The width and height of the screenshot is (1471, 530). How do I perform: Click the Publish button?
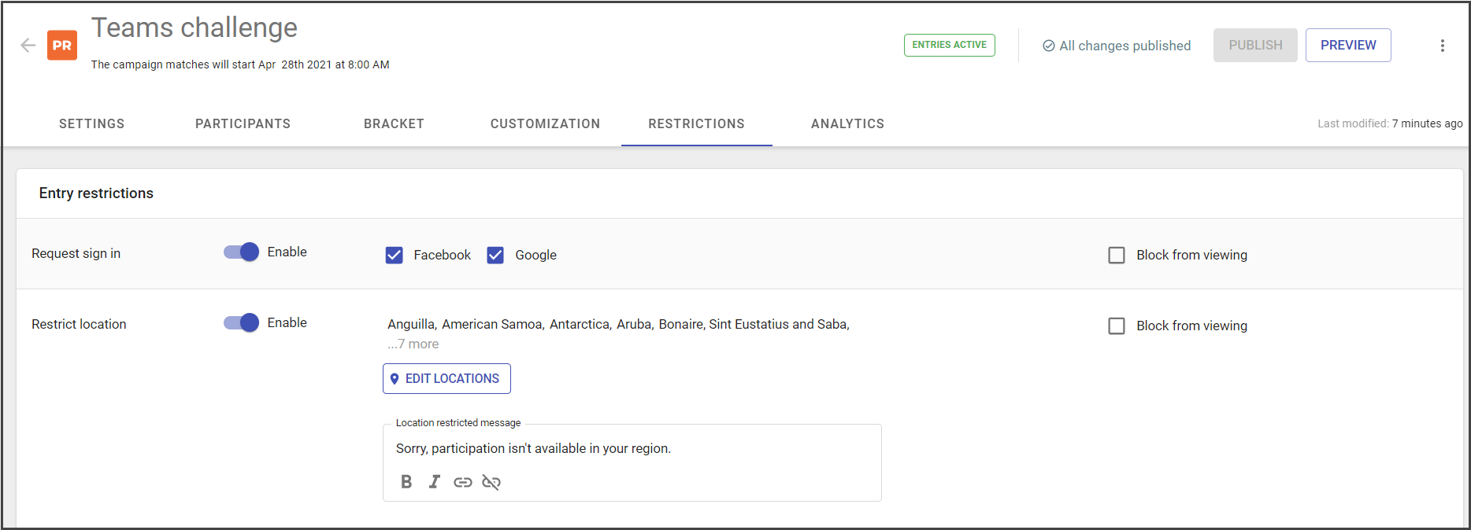[1255, 46]
